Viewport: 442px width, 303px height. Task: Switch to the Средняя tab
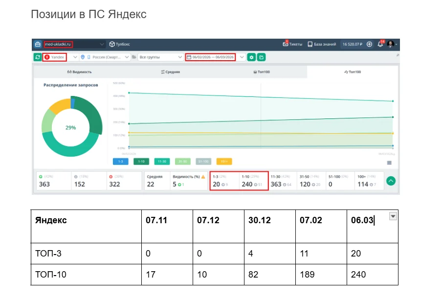[170, 72]
